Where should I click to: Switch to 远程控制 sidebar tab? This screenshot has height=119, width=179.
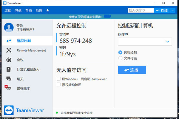point(27,41)
